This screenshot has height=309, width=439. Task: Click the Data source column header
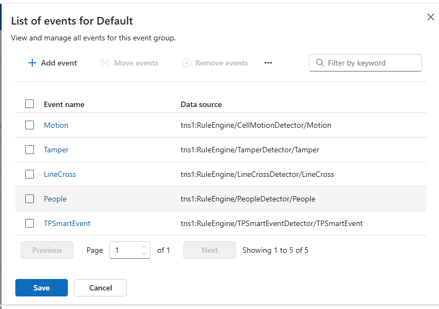201,104
